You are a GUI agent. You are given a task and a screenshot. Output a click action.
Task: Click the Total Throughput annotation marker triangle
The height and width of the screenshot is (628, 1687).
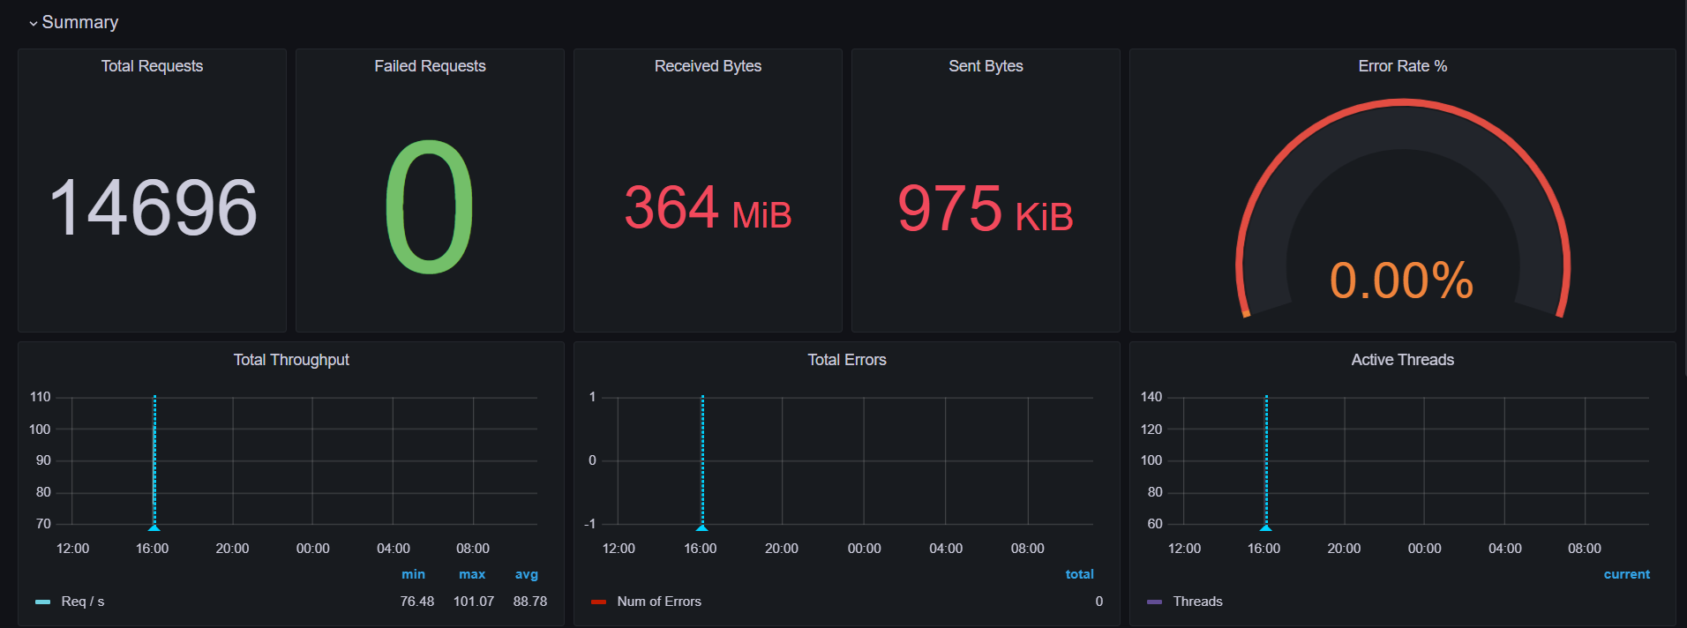[154, 527]
